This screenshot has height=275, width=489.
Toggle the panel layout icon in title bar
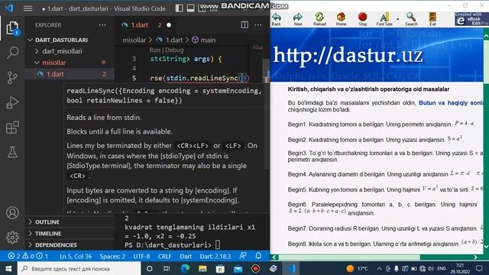[x=190, y=8]
